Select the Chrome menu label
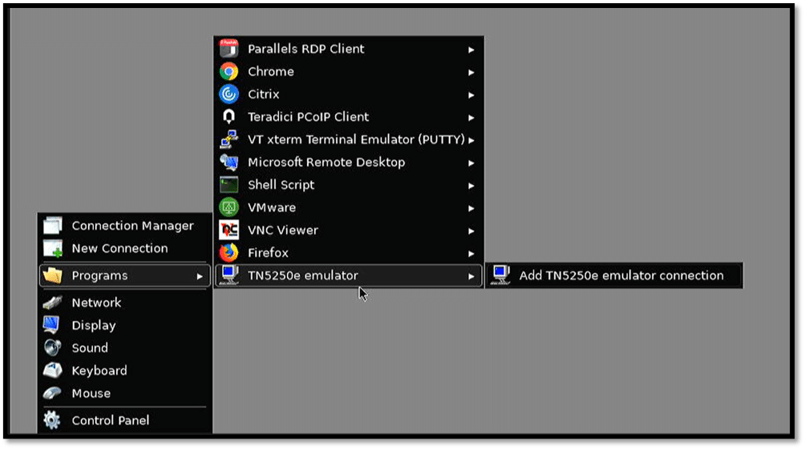The height and width of the screenshot is (449, 805). (270, 71)
